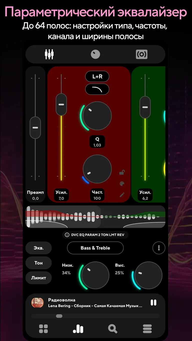192x341 pixels.
Task: Open the equalizer sliders tab icon
Action: [x=49, y=54]
